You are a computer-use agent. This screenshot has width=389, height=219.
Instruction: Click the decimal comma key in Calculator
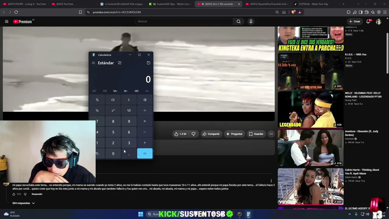tap(129, 154)
